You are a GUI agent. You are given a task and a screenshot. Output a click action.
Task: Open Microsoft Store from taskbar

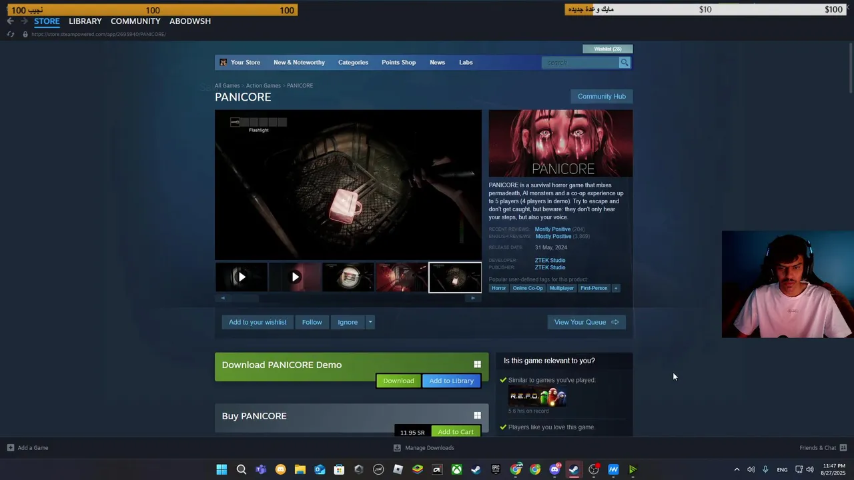pyautogui.click(x=339, y=469)
